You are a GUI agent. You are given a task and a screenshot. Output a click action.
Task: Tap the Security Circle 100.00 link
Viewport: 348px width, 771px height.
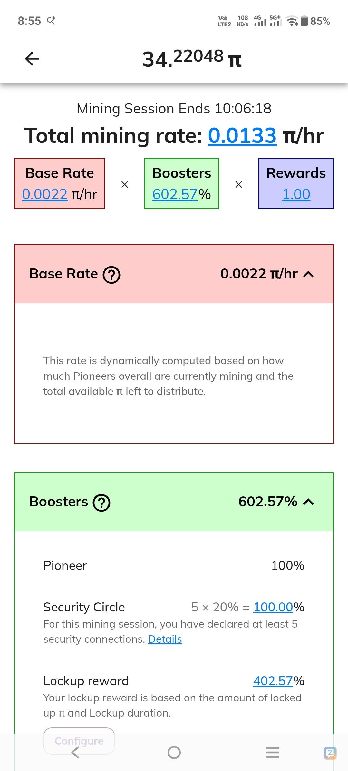(x=273, y=607)
